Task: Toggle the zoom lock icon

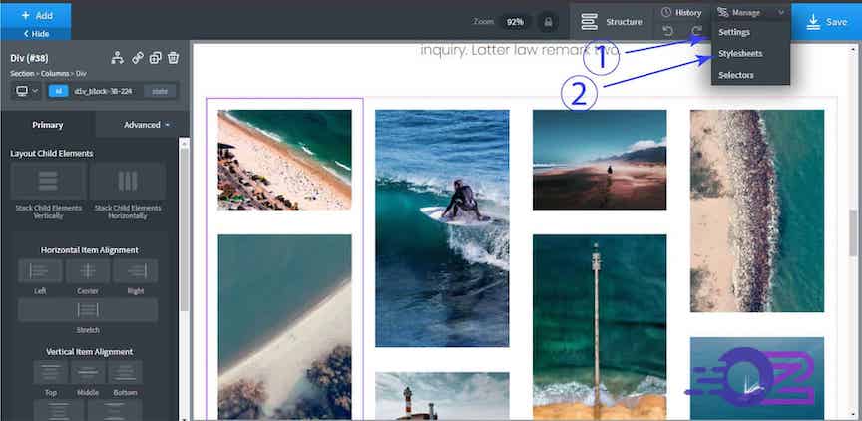Action: tap(547, 21)
